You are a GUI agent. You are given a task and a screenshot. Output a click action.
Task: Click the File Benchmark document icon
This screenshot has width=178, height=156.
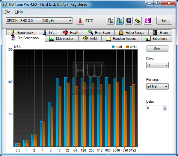pos(13,38)
